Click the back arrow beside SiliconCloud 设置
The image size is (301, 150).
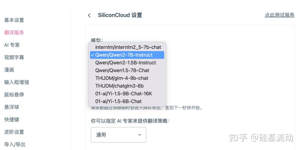(x=89, y=15)
